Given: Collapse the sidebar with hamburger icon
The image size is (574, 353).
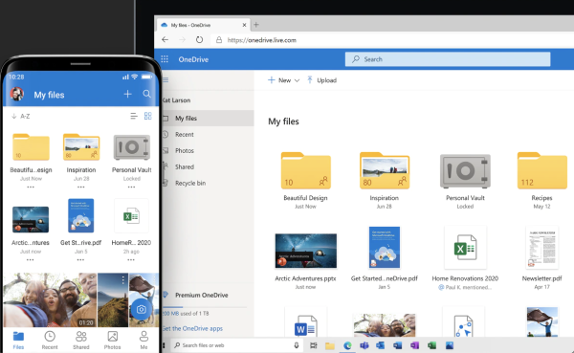Looking at the screenshot, I should point(166,79).
